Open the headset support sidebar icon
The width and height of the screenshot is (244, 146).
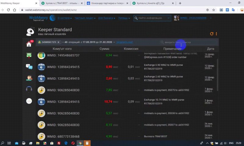pos(29,89)
